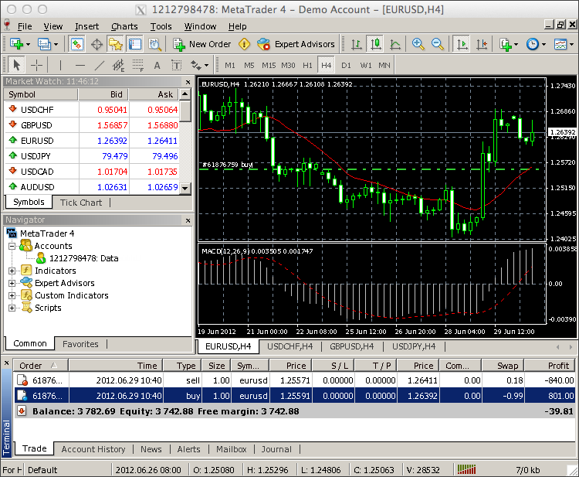Expand the Expert Advisors tree node
The width and height of the screenshot is (579, 477).
(x=12, y=283)
